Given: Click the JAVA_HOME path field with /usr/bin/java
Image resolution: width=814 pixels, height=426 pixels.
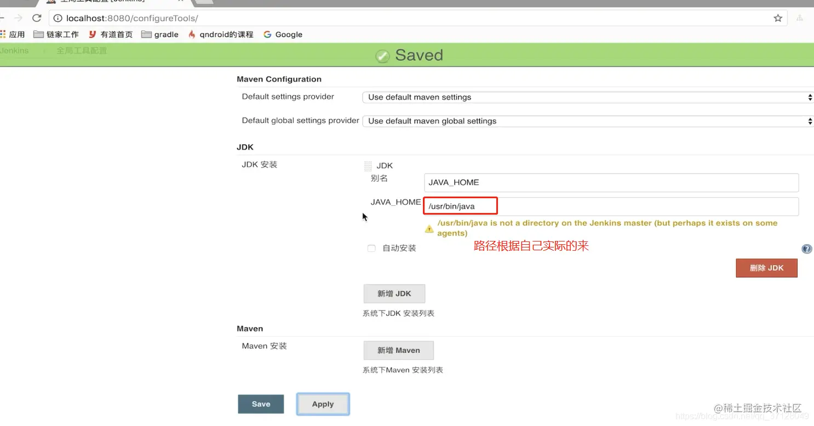Looking at the screenshot, I should coord(611,206).
